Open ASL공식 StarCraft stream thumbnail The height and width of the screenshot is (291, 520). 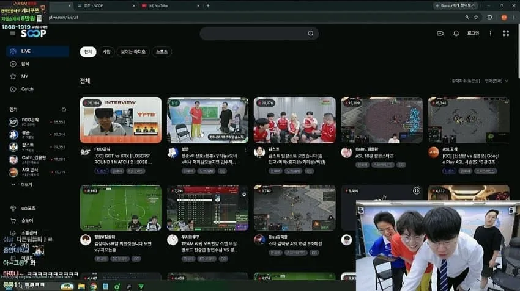tap(469, 120)
